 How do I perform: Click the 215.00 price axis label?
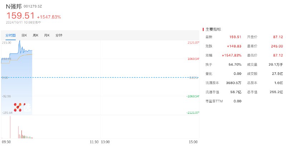[x=6, y=42]
